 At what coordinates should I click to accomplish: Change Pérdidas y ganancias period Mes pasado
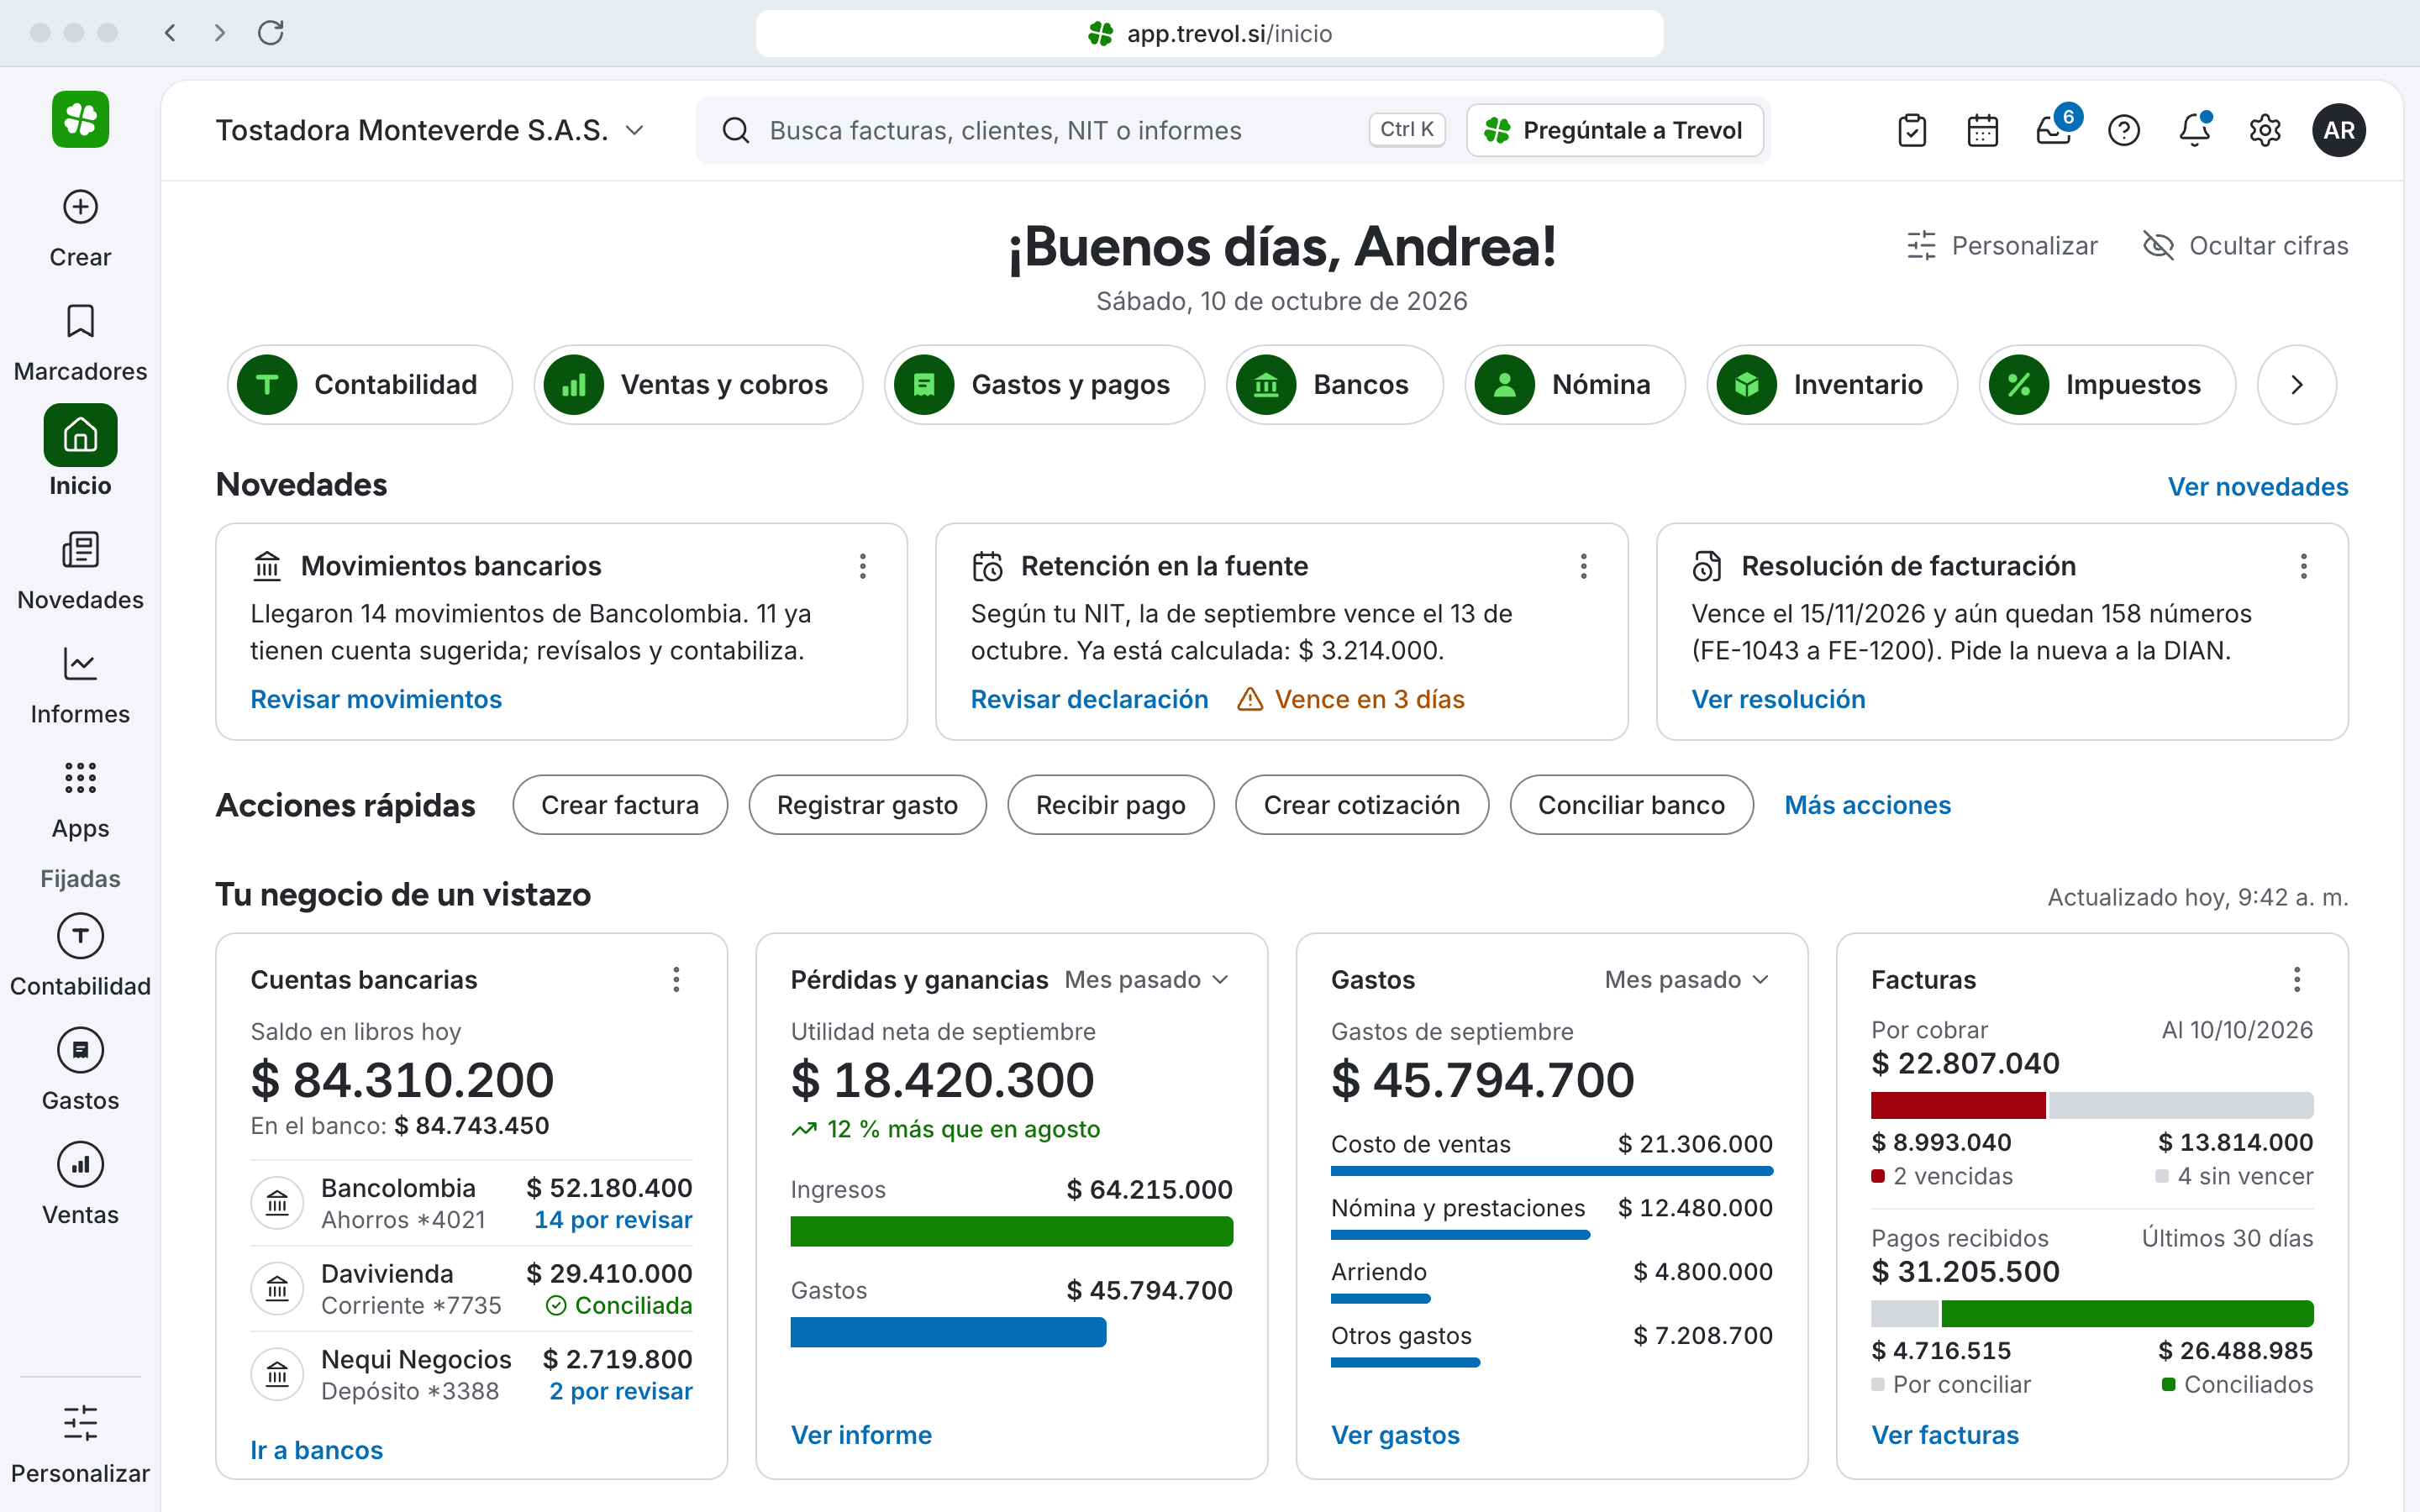[x=1147, y=980]
